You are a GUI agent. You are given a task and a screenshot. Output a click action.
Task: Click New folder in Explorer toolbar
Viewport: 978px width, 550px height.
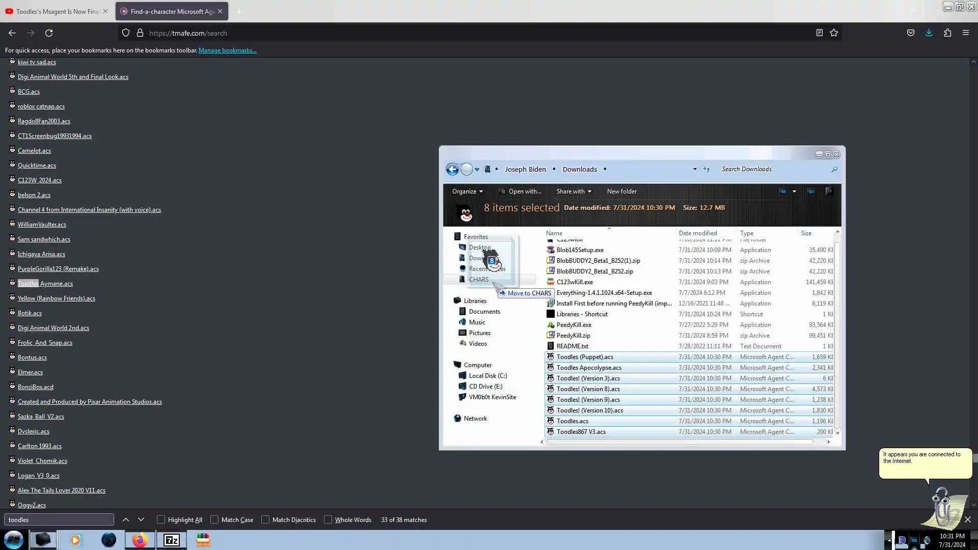point(621,191)
